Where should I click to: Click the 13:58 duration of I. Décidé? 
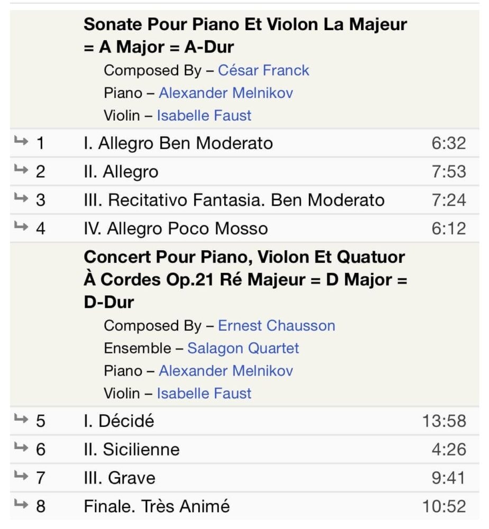444,421
